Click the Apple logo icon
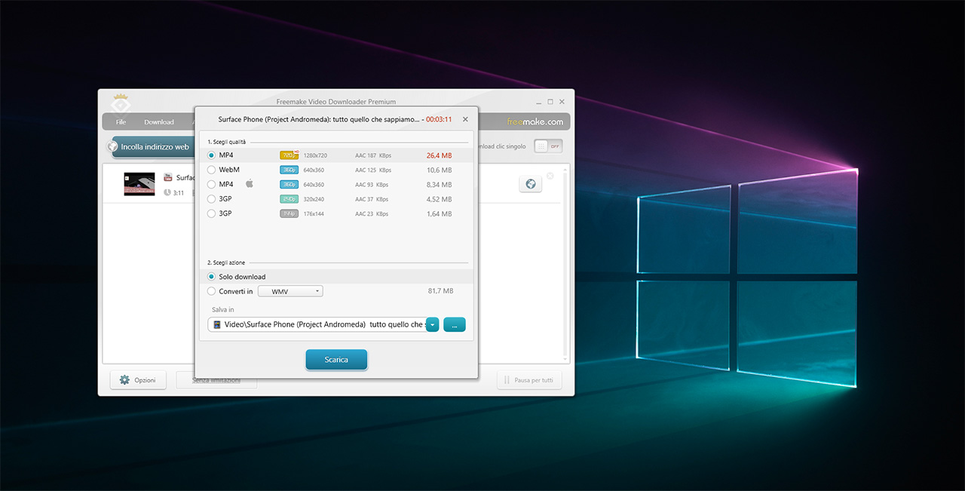Image resolution: width=965 pixels, height=491 pixels. pos(250,184)
